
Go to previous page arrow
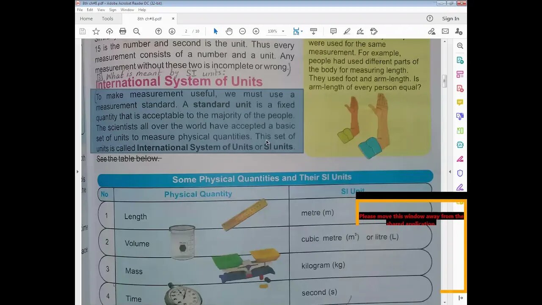(x=158, y=31)
